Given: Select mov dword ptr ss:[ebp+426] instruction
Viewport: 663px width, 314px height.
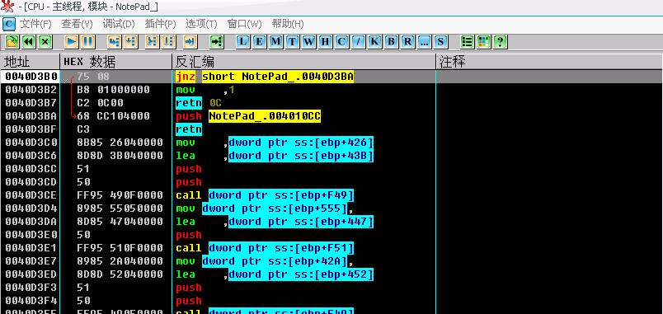Looking at the screenshot, I should click(x=275, y=143).
